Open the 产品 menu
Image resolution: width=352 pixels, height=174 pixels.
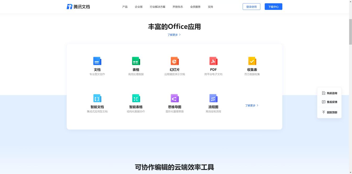tap(125, 7)
